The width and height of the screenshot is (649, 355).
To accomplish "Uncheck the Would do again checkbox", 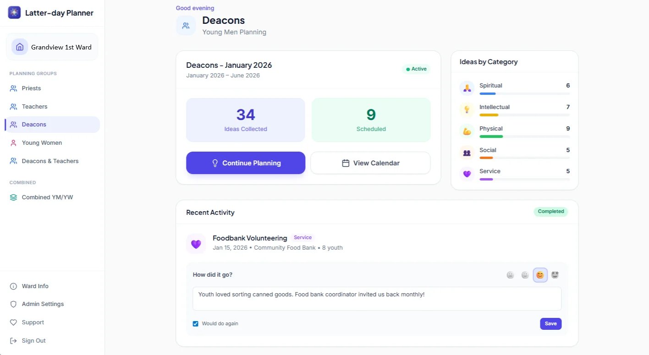I will [196, 323].
